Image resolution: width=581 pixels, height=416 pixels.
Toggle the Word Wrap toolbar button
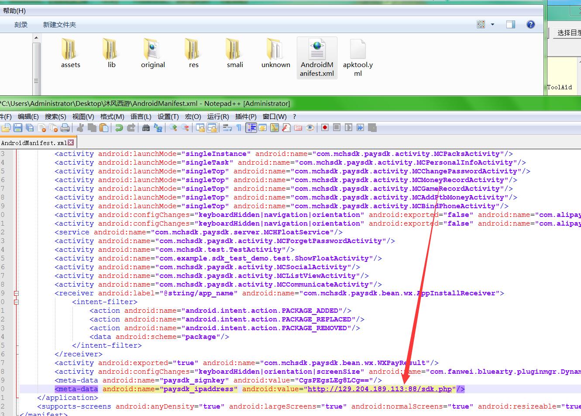tap(227, 128)
